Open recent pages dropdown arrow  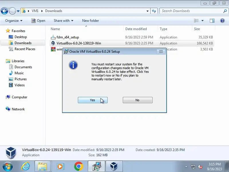18,11
